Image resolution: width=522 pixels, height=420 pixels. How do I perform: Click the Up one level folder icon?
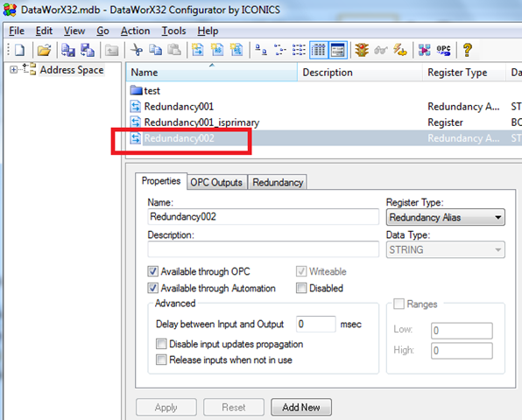pyautogui.click(x=111, y=50)
